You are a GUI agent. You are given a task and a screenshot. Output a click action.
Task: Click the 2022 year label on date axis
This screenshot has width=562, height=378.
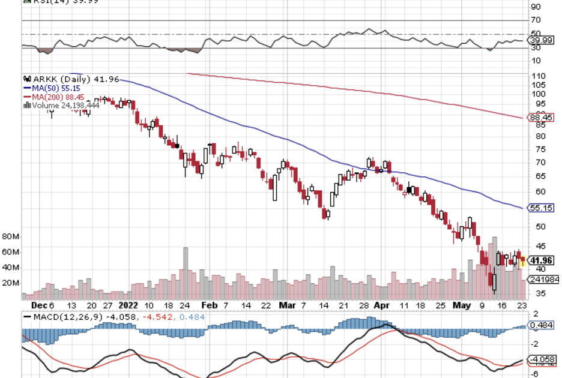[128, 305]
